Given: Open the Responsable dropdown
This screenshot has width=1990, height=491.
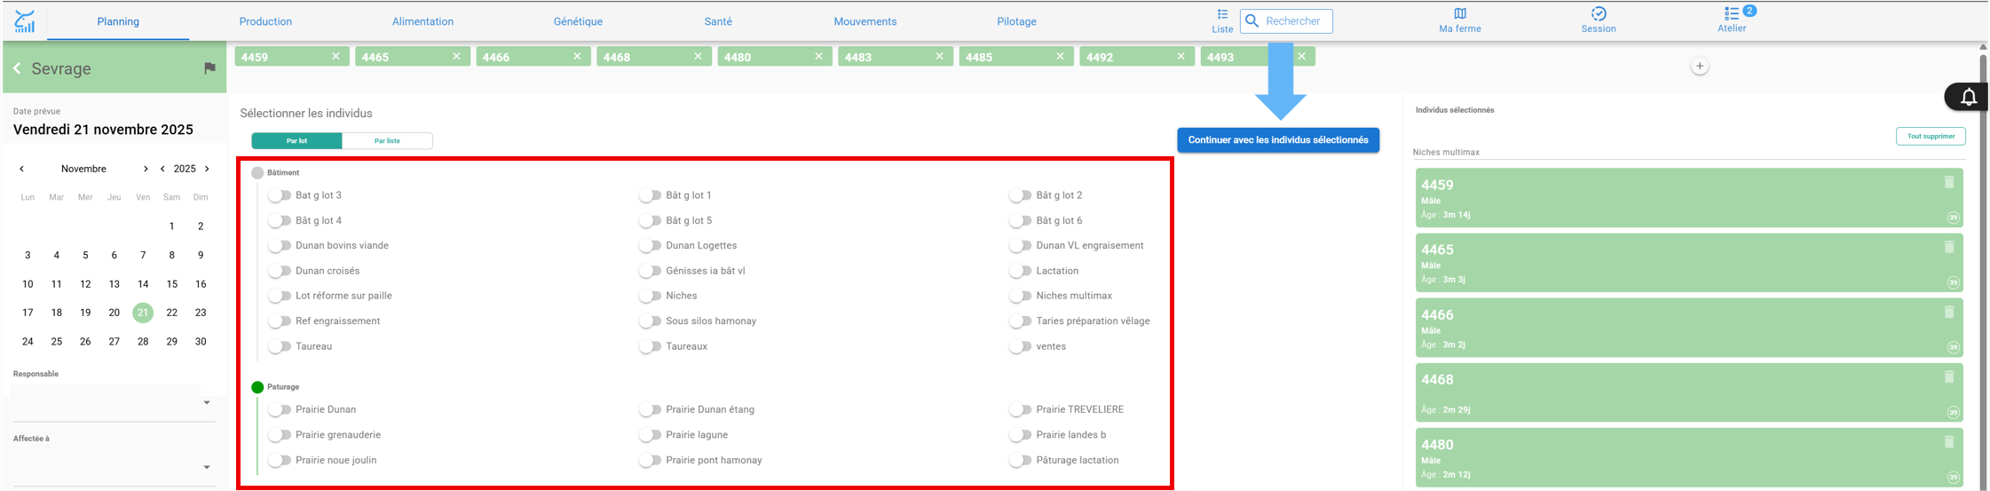Looking at the screenshot, I should (114, 402).
